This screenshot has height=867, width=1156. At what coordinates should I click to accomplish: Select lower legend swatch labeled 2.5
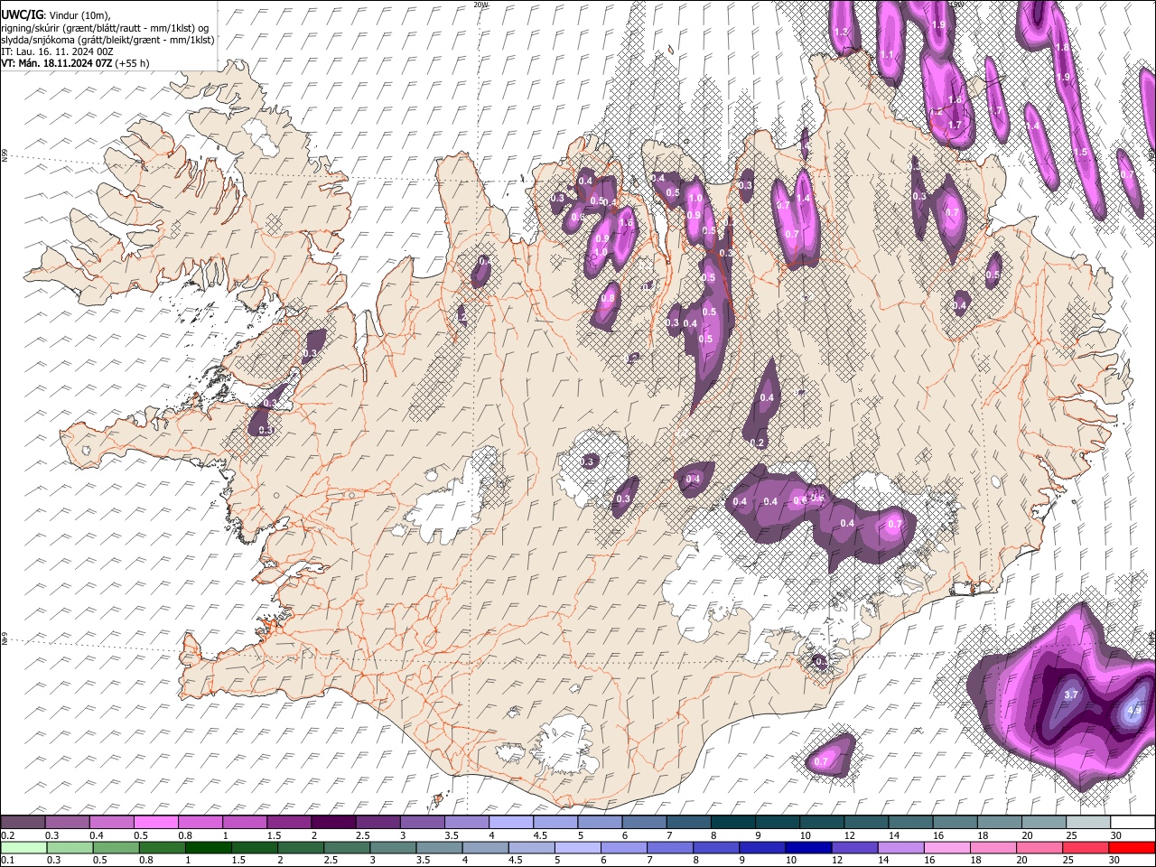click(347, 847)
